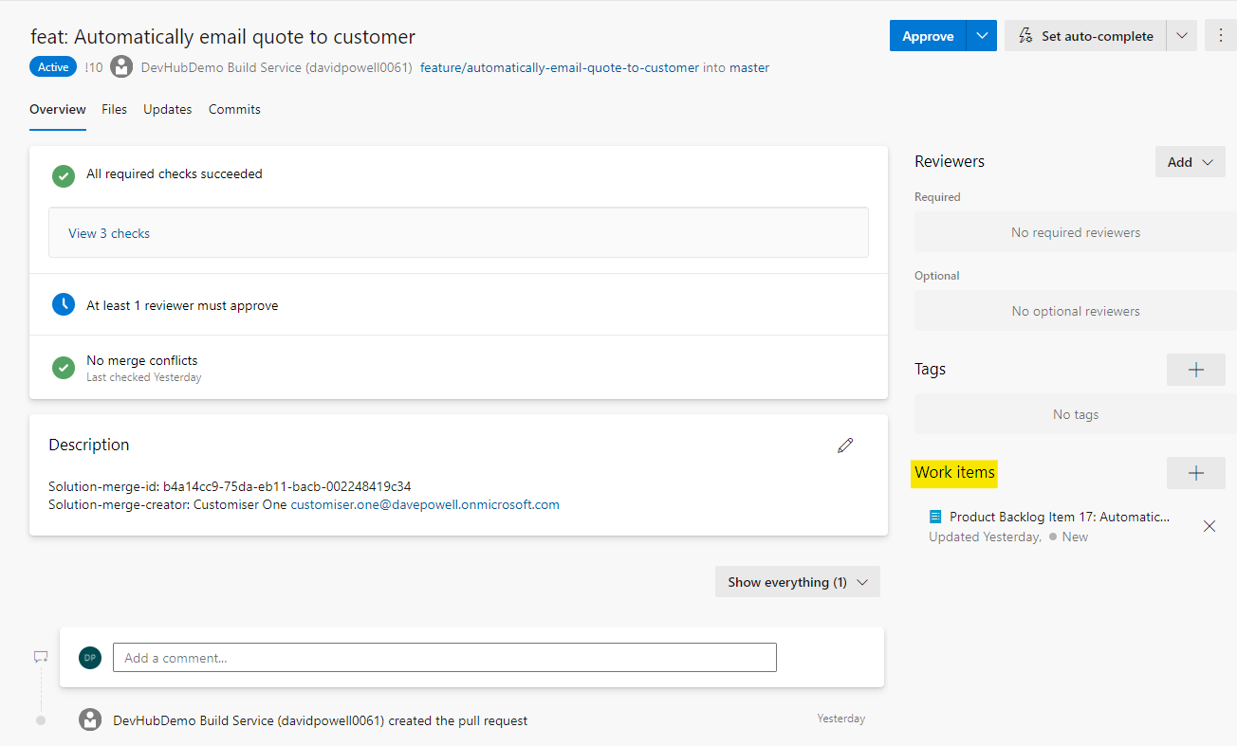Expand the Set auto-complete dropdown chevron
The height and width of the screenshot is (746, 1237).
click(1182, 36)
